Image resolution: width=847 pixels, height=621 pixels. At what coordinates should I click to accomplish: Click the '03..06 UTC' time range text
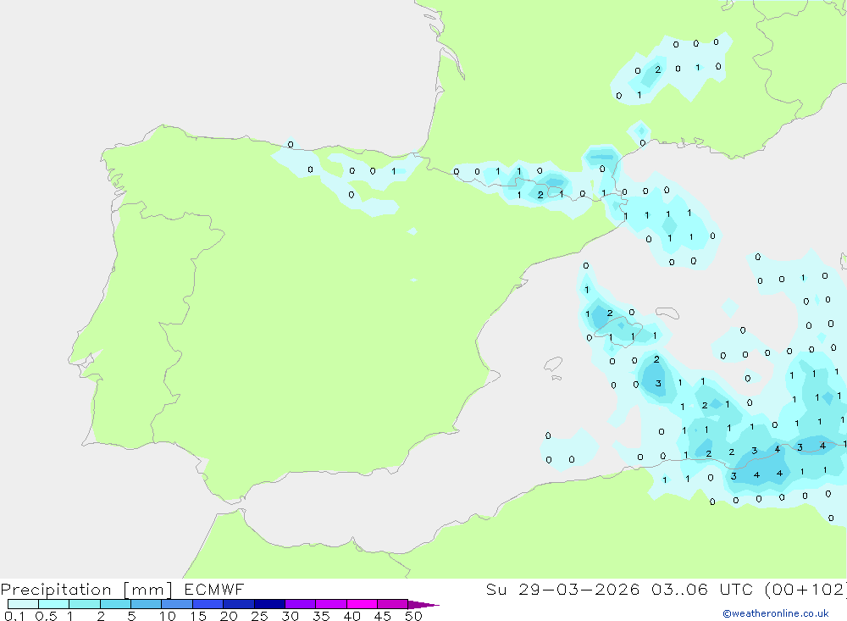pos(701,589)
